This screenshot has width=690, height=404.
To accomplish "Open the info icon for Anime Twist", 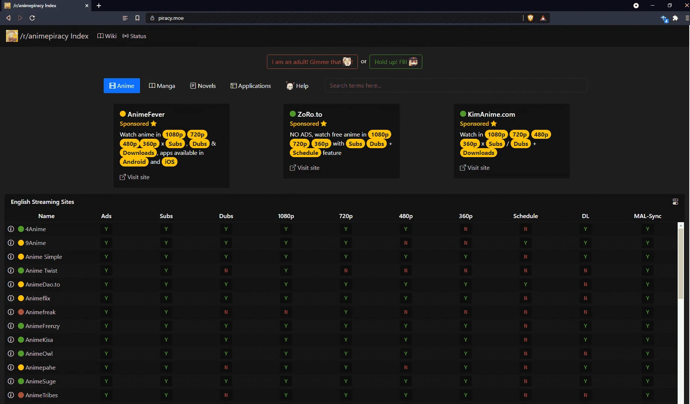I will pyautogui.click(x=11, y=270).
